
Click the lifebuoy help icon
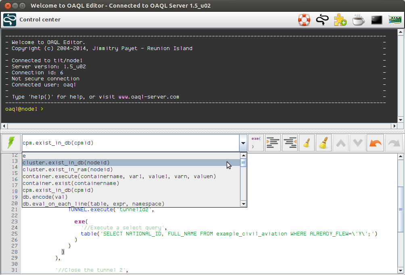coord(304,20)
